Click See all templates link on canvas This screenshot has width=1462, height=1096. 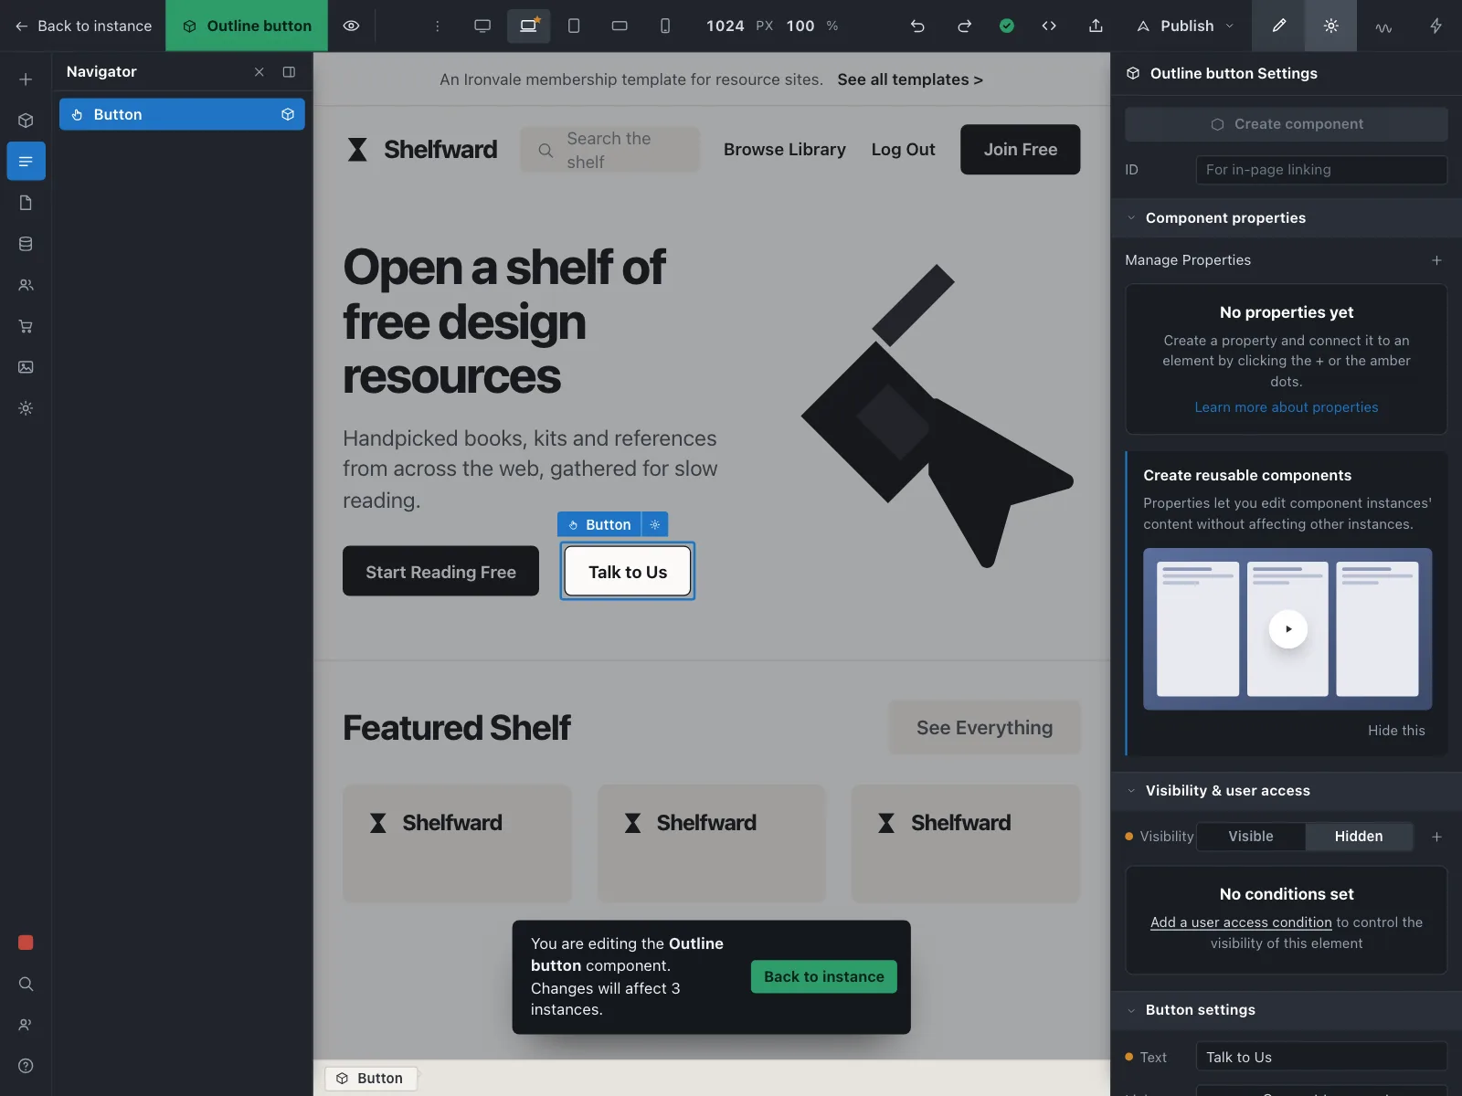(910, 79)
